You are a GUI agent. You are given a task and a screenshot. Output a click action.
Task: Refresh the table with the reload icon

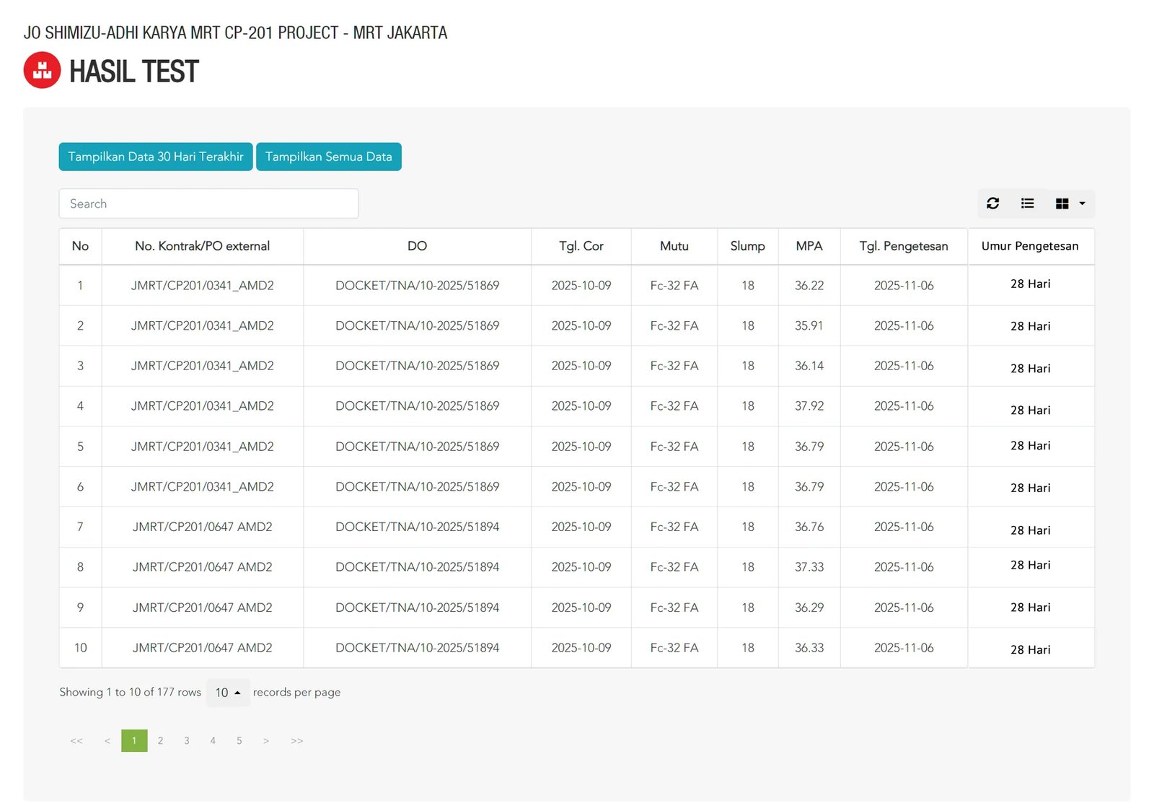coord(993,203)
